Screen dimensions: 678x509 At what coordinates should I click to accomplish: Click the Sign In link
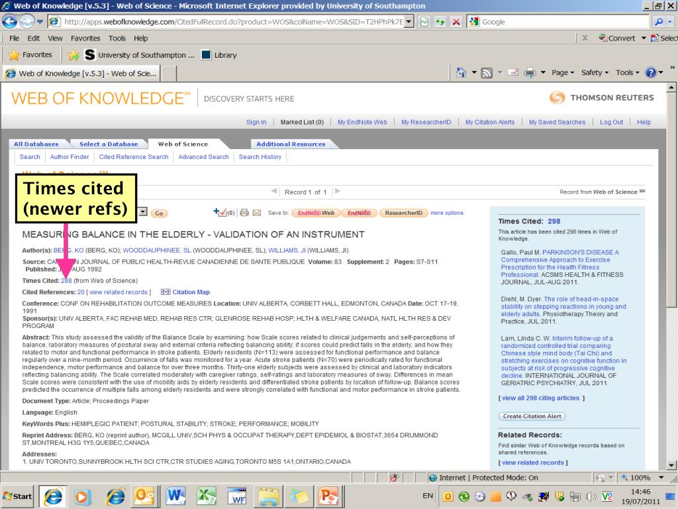click(x=256, y=122)
